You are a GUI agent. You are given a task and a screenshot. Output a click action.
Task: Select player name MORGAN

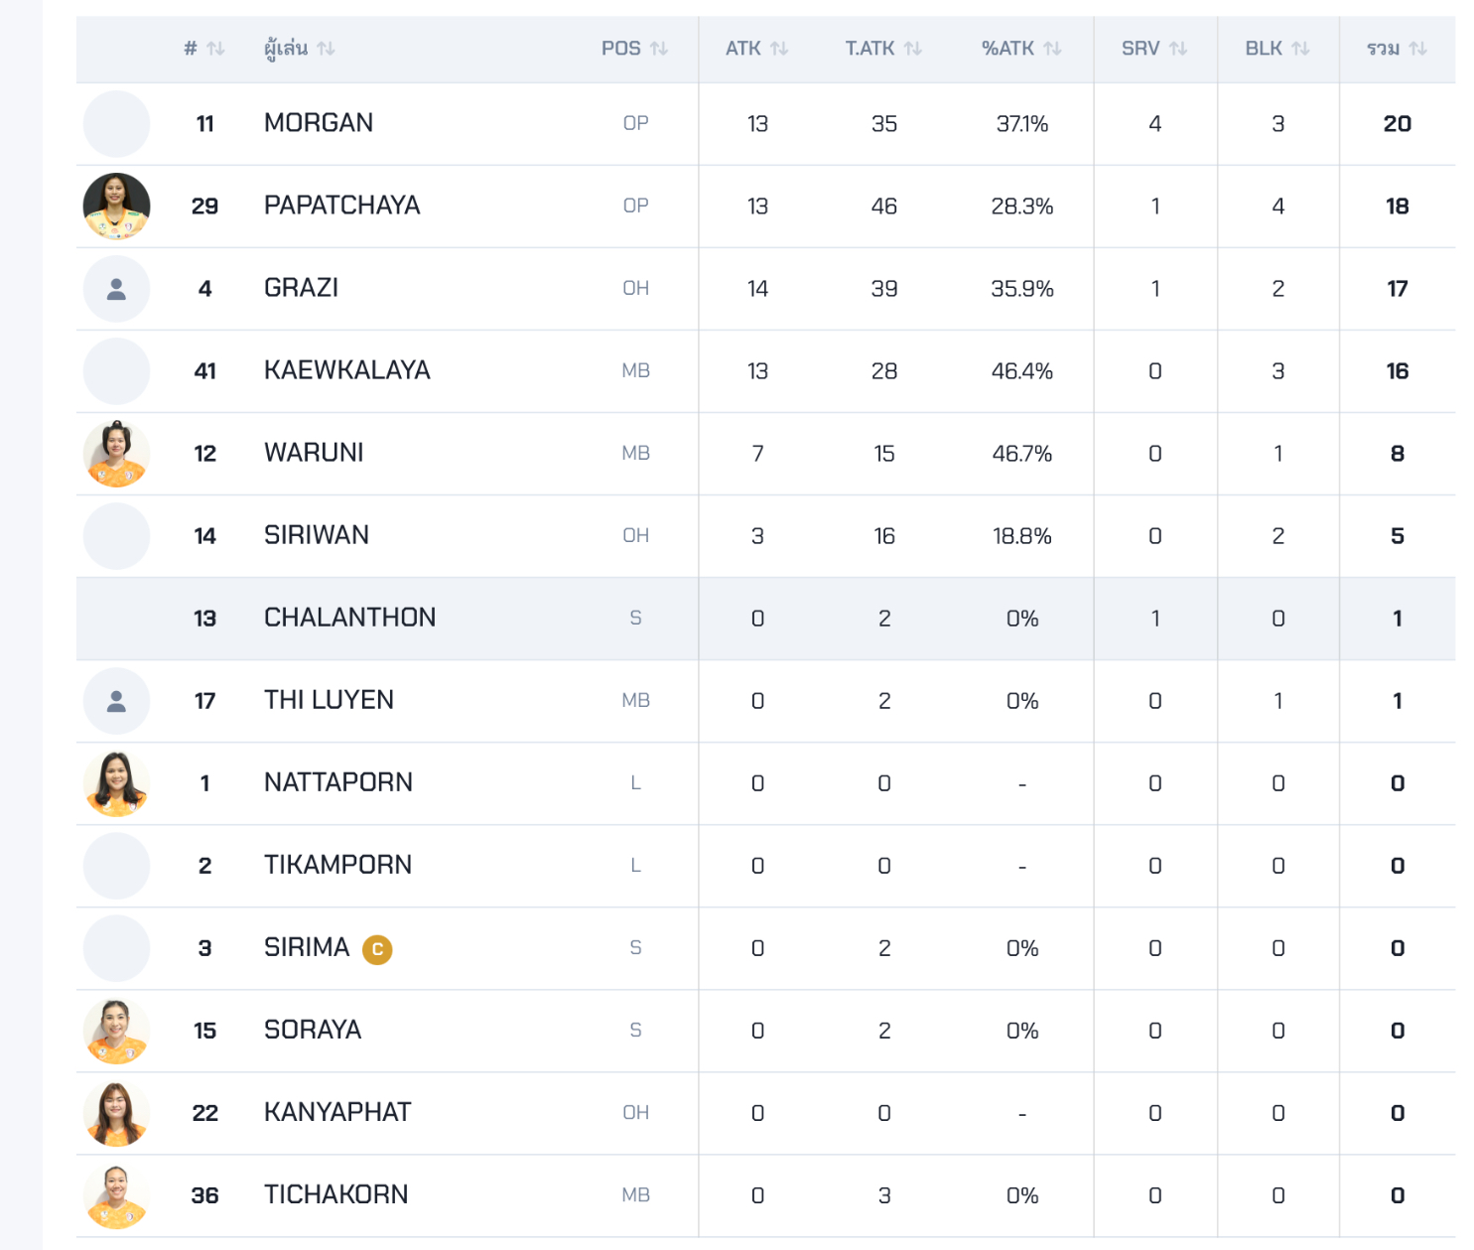pyautogui.click(x=319, y=123)
